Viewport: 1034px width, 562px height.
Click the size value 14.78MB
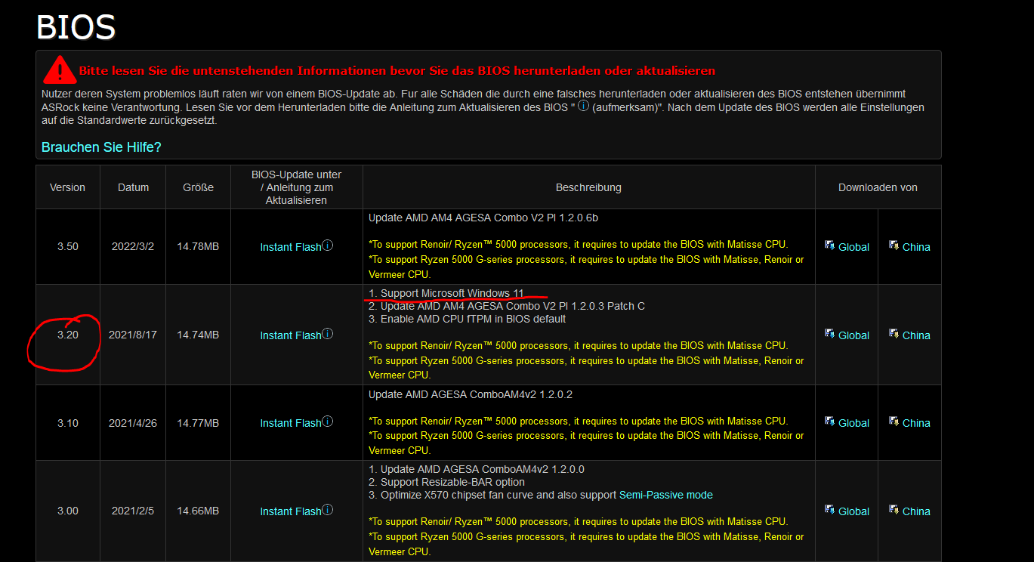click(x=198, y=247)
